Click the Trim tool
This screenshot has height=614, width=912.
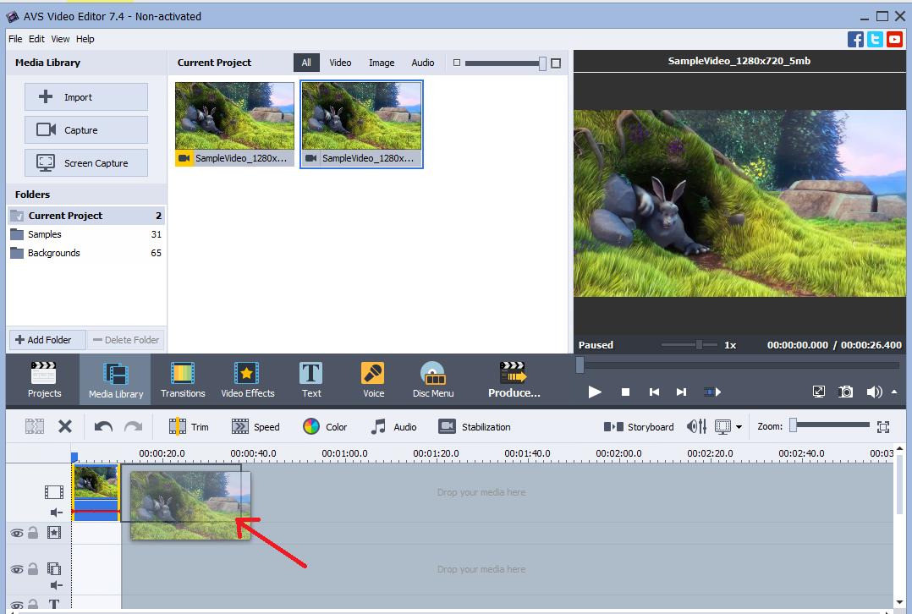pos(189,427)
